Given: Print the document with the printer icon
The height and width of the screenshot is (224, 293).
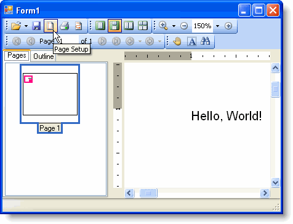Looking at the screenshot, I should (x=65, y=26).
